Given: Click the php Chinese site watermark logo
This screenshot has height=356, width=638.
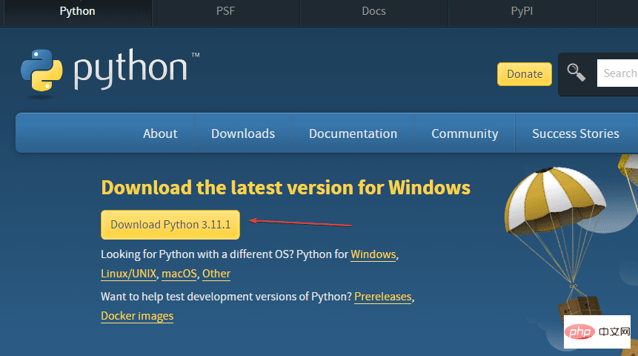Looking at the screenshot, I should pos(597,332).
